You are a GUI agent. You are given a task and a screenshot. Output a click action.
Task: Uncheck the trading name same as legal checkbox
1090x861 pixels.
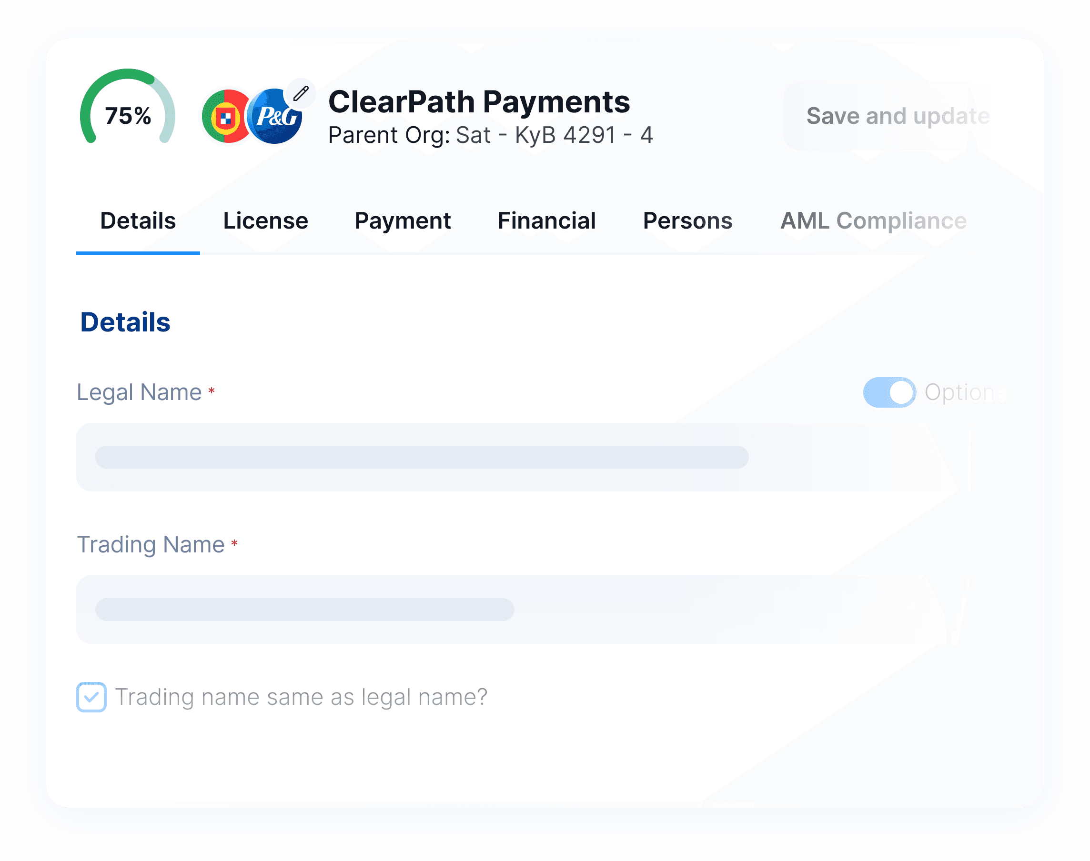[x=91, y=697]
